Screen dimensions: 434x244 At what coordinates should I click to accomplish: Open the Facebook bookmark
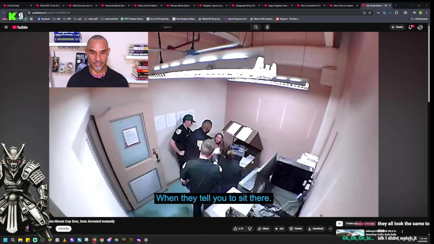(x=44, y=19)
